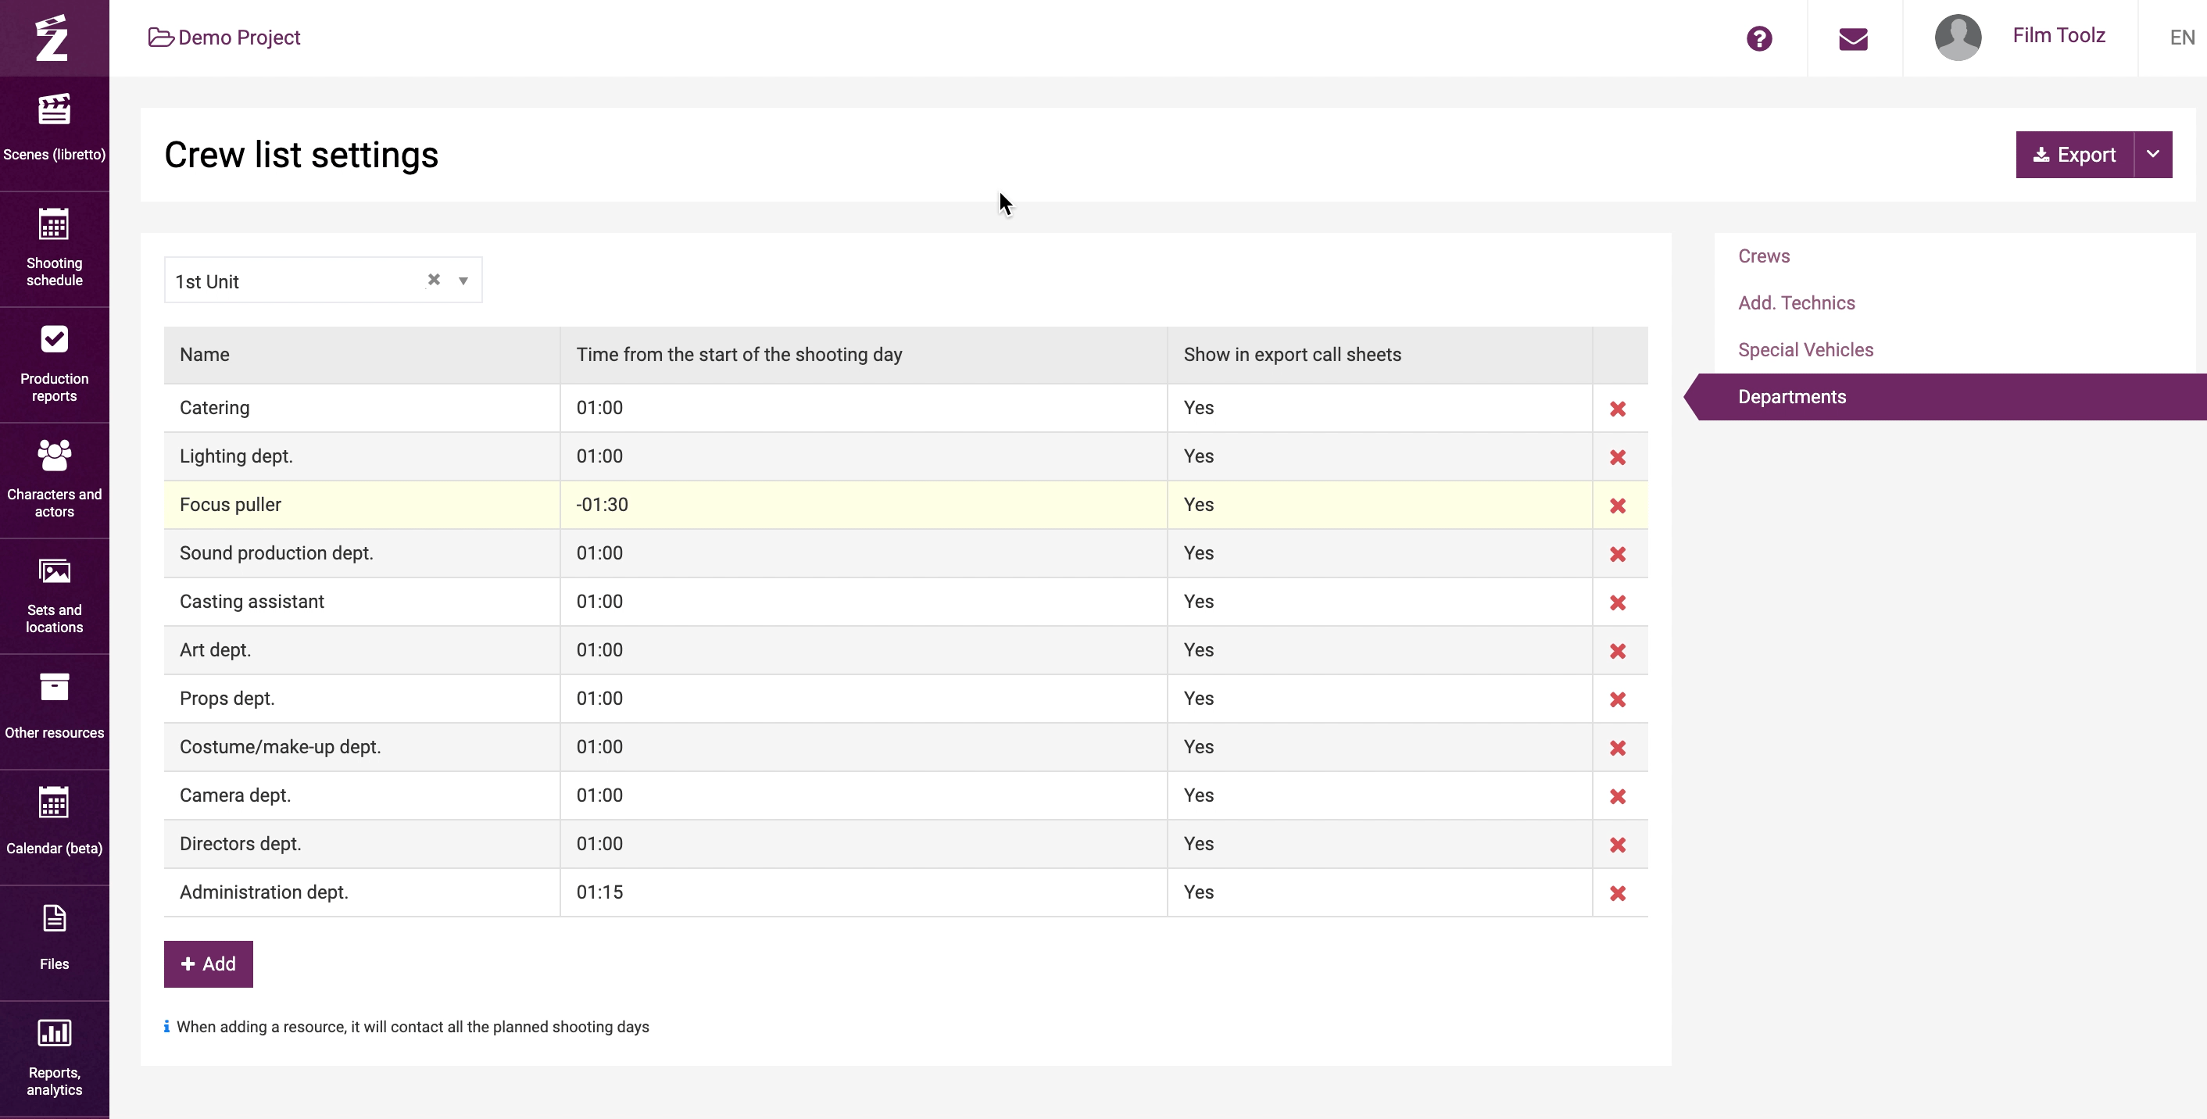
Task: Open Characters and actors in the sidebar
Action: pyautogui.click(x=54, y=480)
